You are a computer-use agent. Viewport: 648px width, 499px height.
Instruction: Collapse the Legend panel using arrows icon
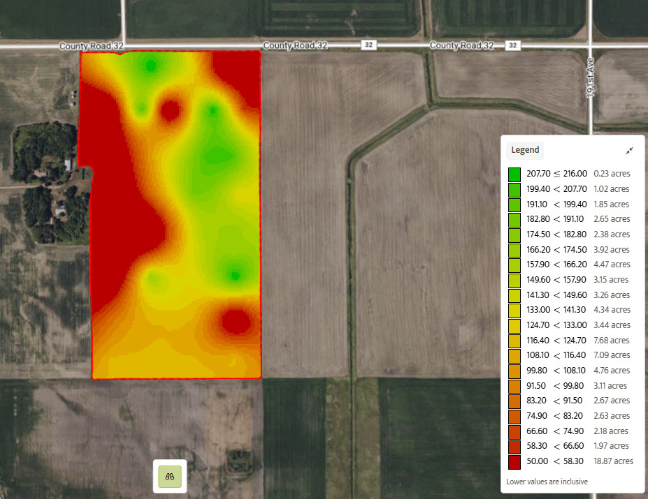[x=629, y=150]
